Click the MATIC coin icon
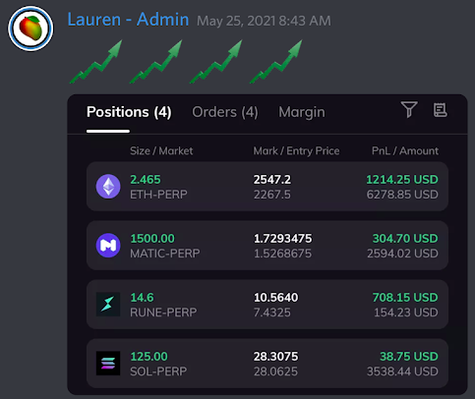Screen dimensions: 475x399 (x=108, y=246)
